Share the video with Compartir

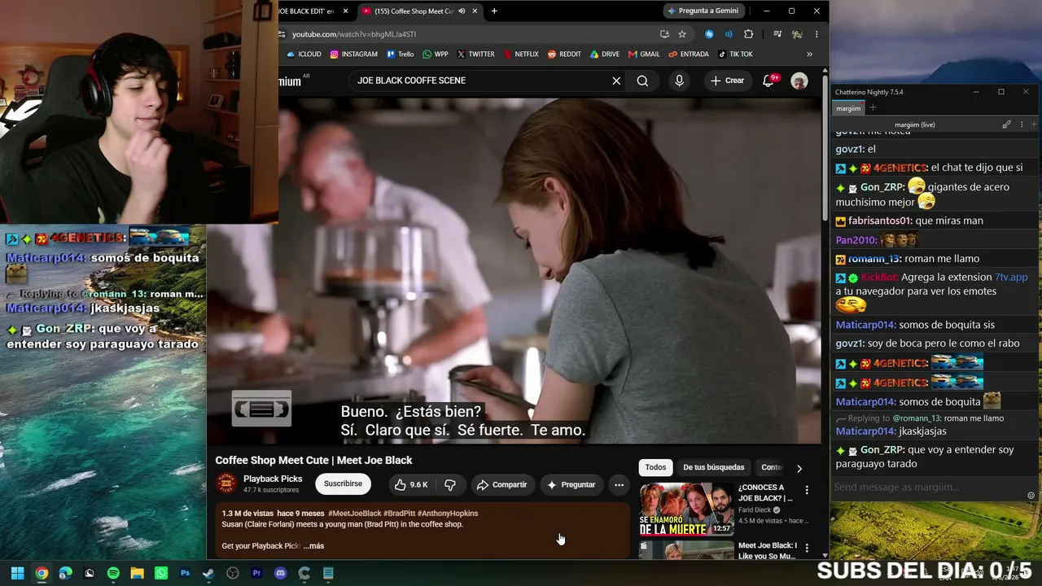click(x=501, y=484)
